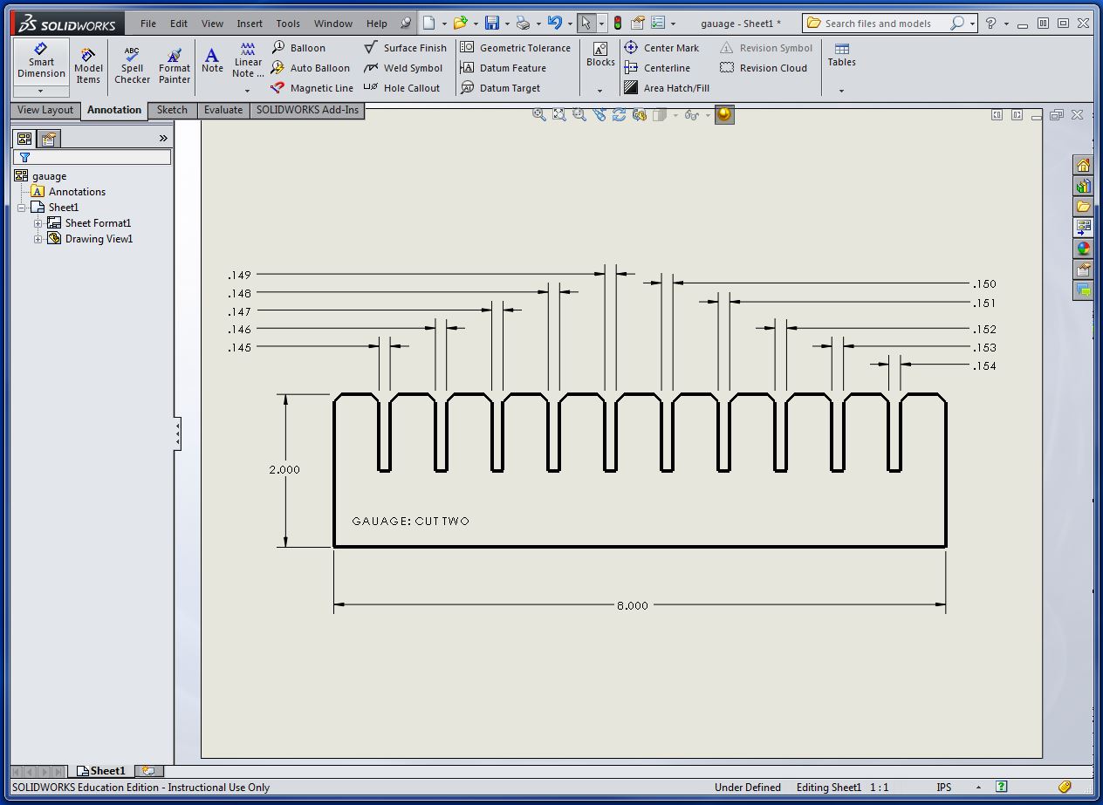The image size is (1103, 805).
Task: Expand the Drawing View1 tree node
Action: pos(38,239)
